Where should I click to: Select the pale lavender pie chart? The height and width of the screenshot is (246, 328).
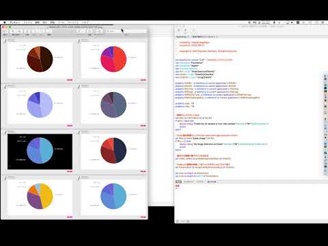(40, 105)
